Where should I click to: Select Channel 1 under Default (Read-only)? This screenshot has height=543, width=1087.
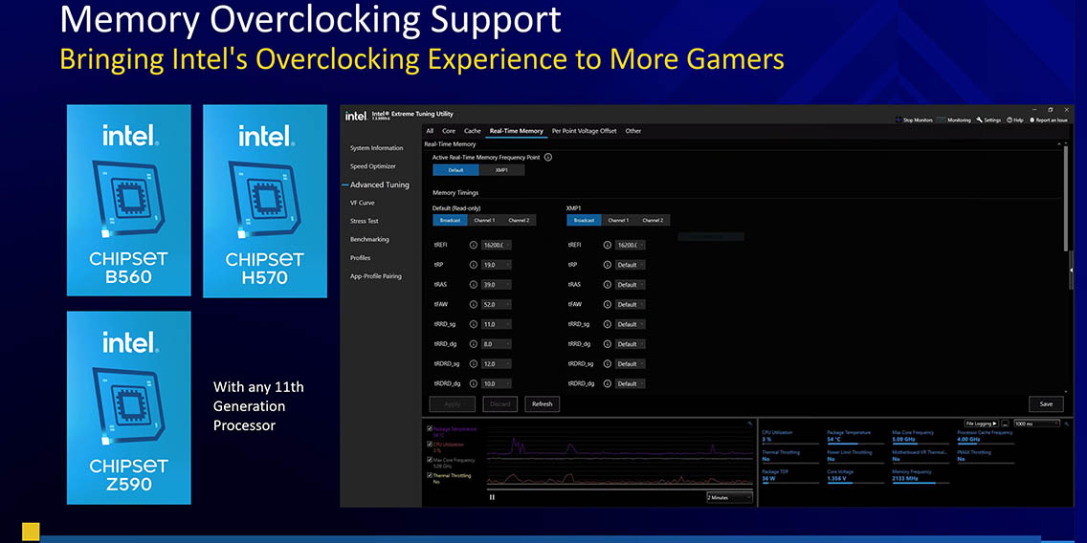coord(484,220)
